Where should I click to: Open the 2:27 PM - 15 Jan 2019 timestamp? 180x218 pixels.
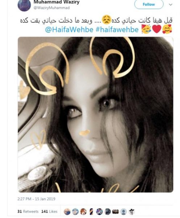pos(36,199)
